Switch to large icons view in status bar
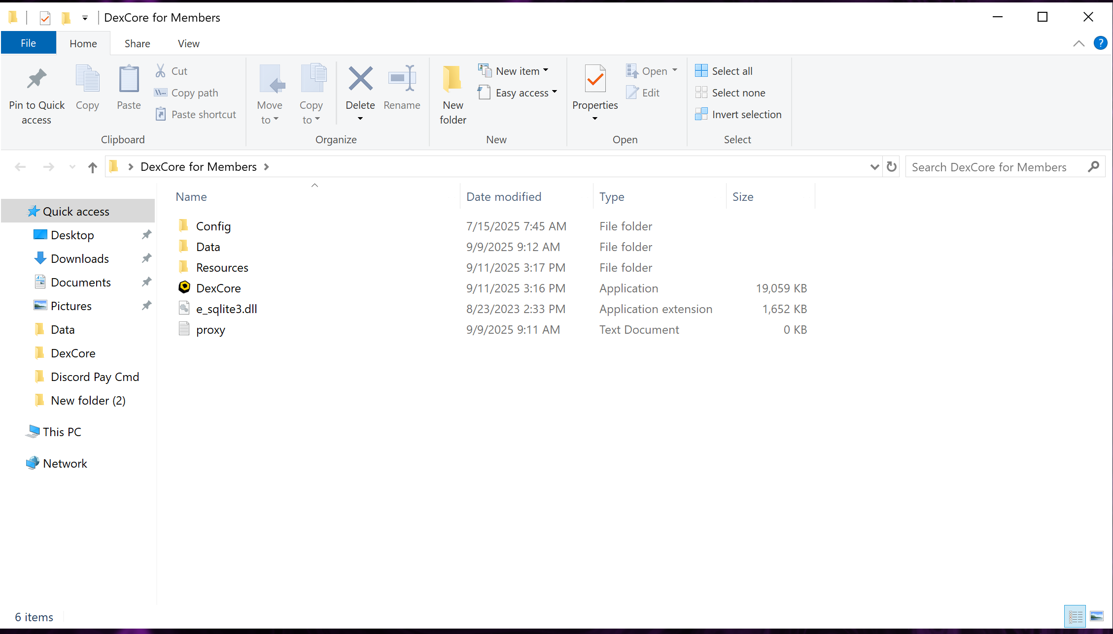This screenshot has width=1113, height=634. tap(1097, 616)
